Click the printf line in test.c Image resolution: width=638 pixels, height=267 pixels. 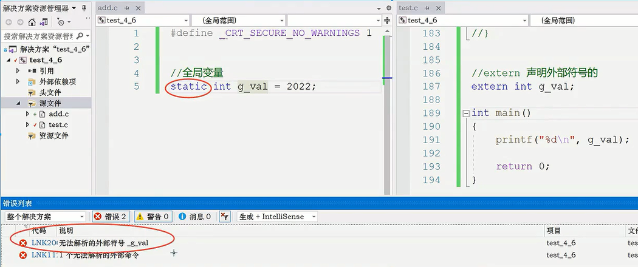(562, 140)
